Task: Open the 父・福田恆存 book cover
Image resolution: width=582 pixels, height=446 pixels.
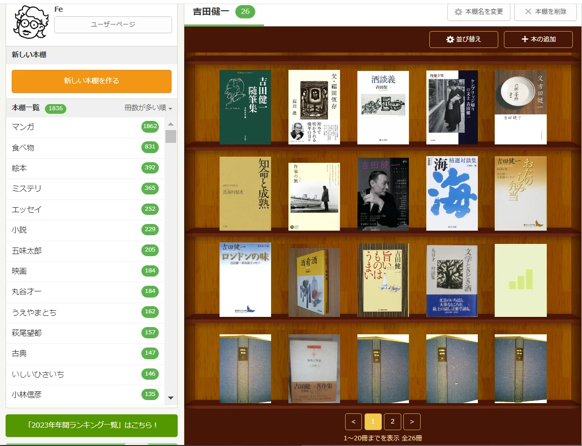Action: pyautogui.click(x=314, y=107)
